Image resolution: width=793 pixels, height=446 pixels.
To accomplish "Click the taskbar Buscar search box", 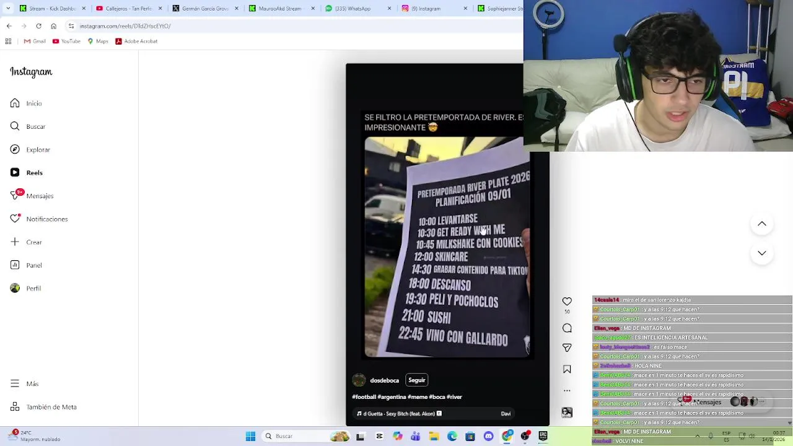I will tap(306, 436).
